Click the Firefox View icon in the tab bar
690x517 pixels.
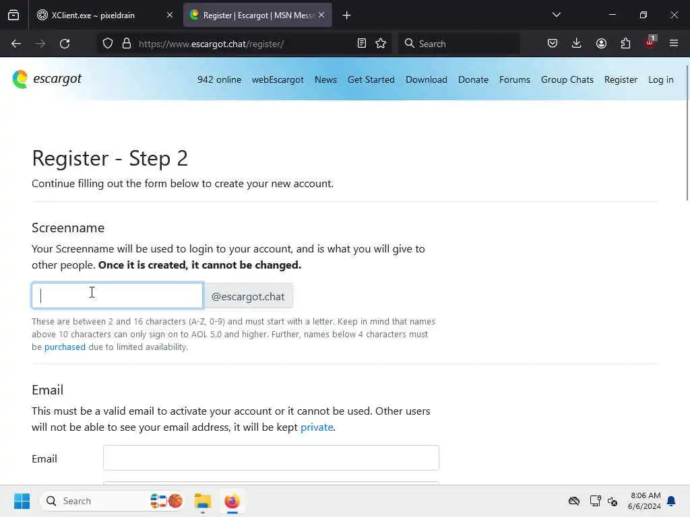click(x=13, y=15)
